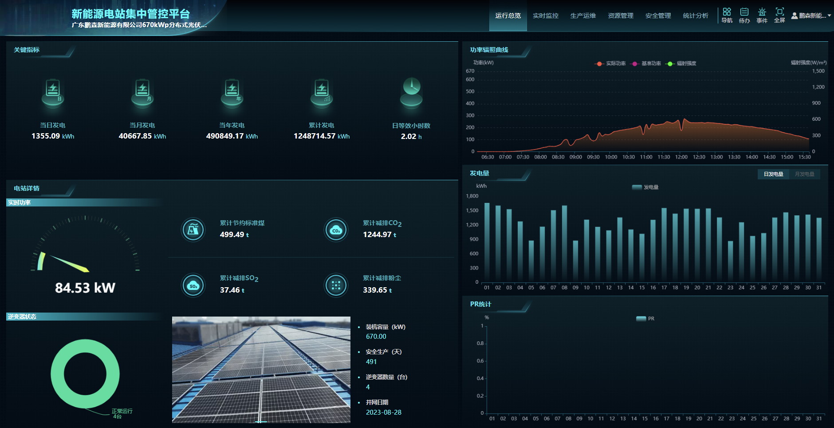The width and height of the screenshot is (834, 428).
Task: Click the 499.49 t coal savings value
Action: coord(234,234)
